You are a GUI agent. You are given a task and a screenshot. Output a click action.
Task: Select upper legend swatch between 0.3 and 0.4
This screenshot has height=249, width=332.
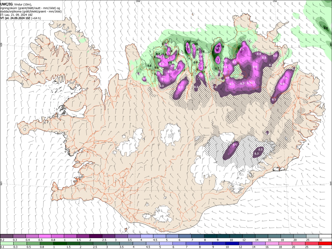click(x=19, y=236)
